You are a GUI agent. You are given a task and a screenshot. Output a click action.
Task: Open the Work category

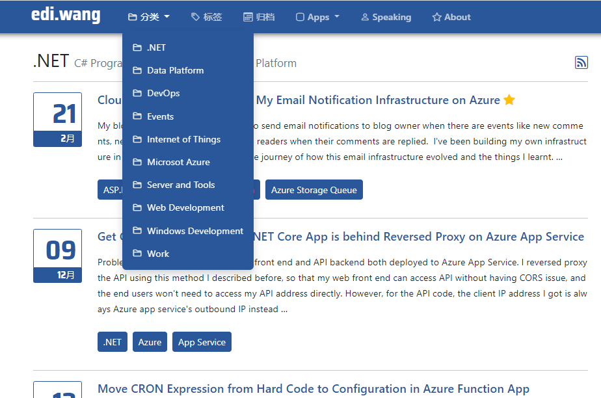[188, 254]
